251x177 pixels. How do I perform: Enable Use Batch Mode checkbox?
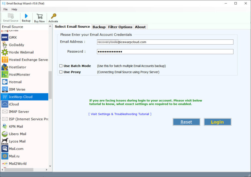(x=61, y=66)
